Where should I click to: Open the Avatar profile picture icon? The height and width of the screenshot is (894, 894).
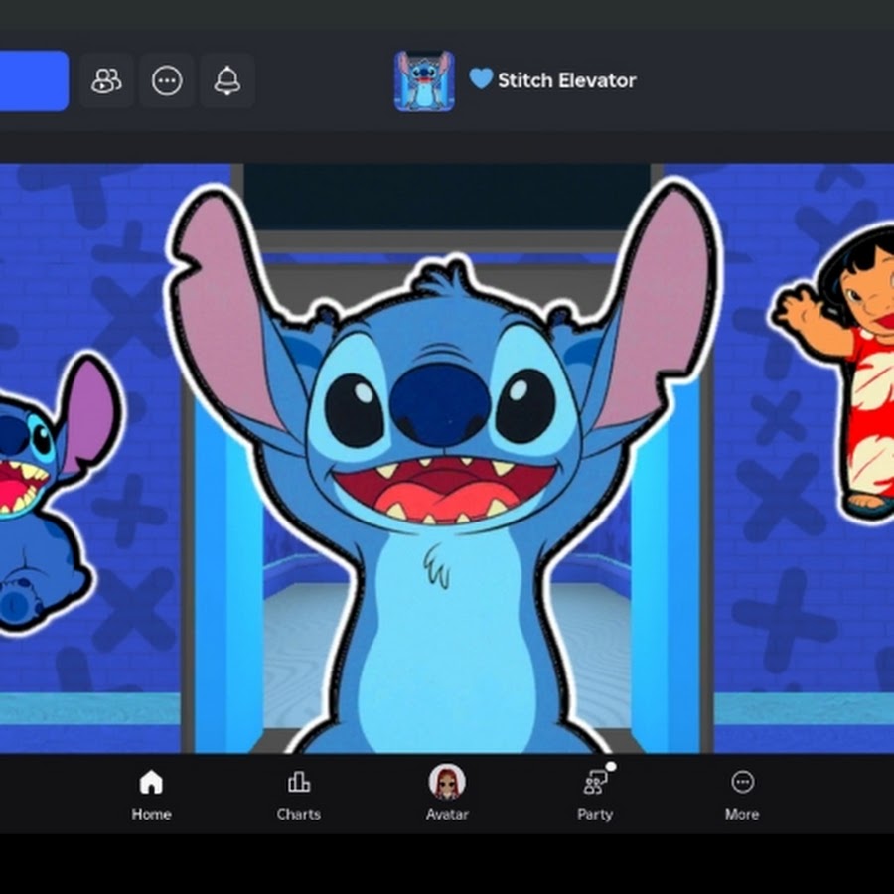tap(447, 782)
